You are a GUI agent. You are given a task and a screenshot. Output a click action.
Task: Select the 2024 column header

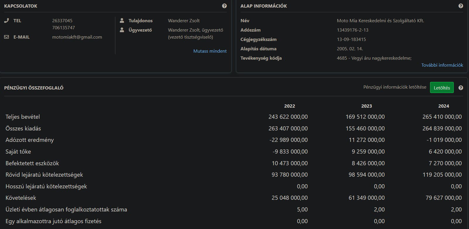click(443, 106)
